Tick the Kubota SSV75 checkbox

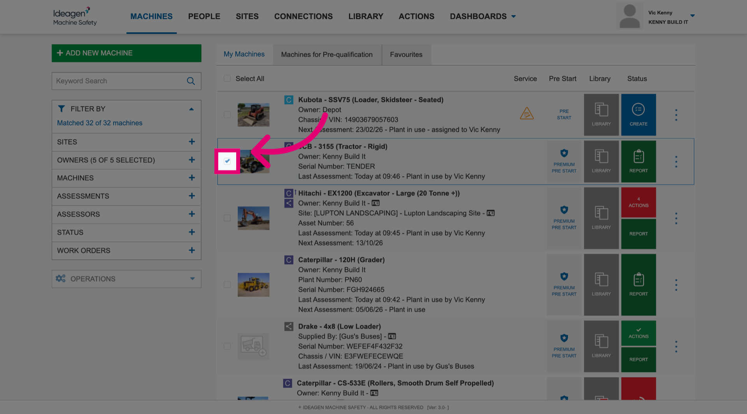pos(227,115)
